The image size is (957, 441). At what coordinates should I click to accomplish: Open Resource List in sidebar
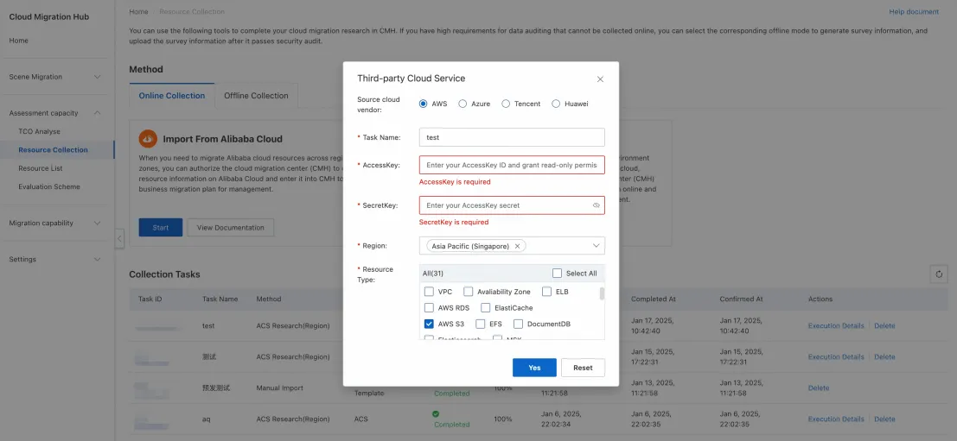(41, 168)
